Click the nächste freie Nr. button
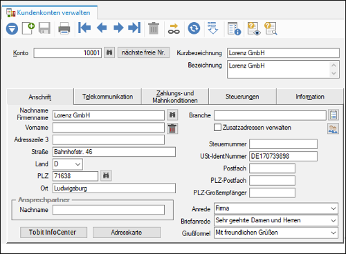Viewport: 346px width, 254px height. pos(143,52)
